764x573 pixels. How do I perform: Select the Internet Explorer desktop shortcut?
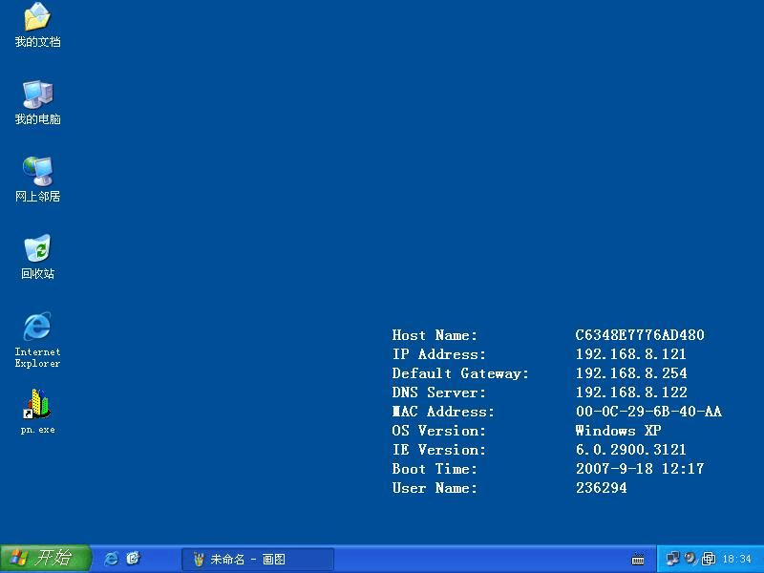pos(37,328)
